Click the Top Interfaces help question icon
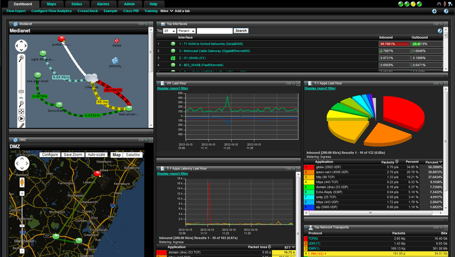455x257 pixels. click(440, 31)
